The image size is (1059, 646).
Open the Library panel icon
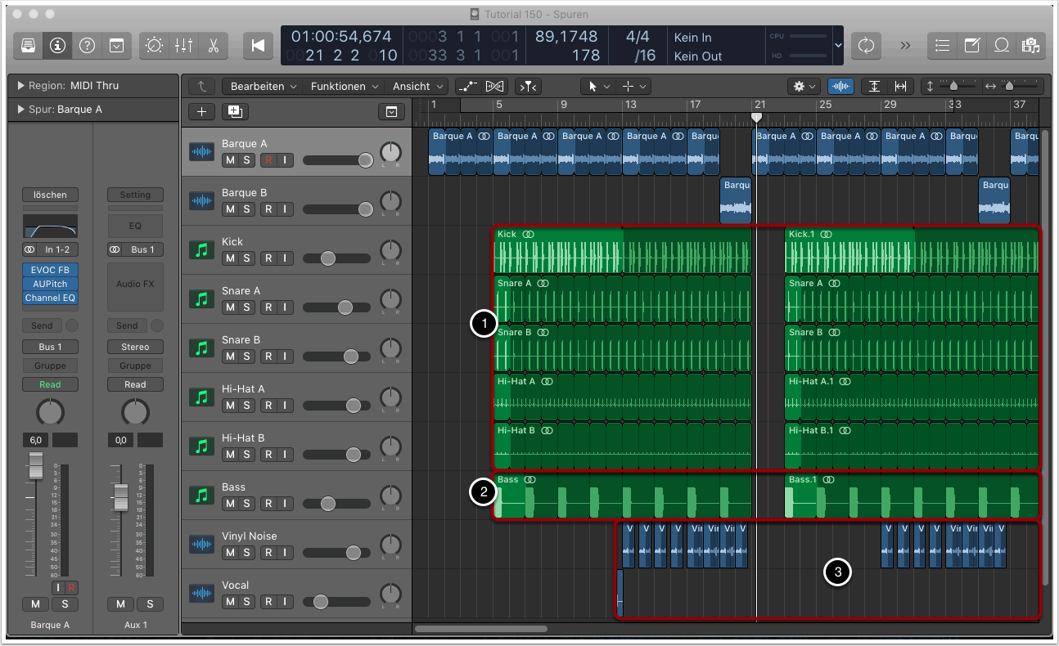tap(28, 46)
